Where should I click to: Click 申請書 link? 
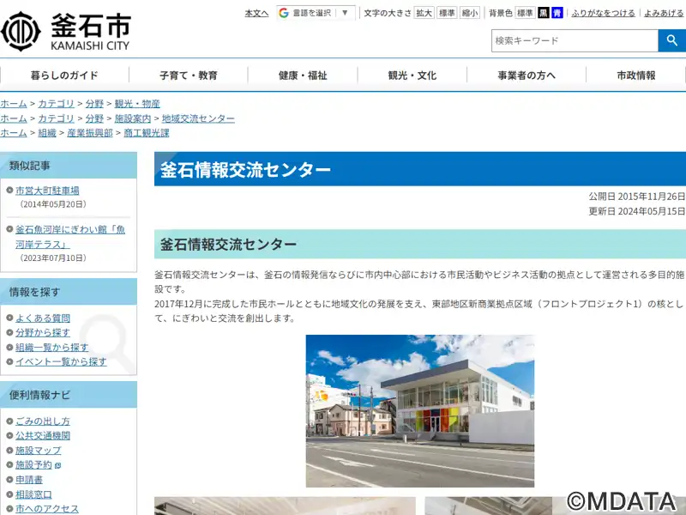pos(29,480)
